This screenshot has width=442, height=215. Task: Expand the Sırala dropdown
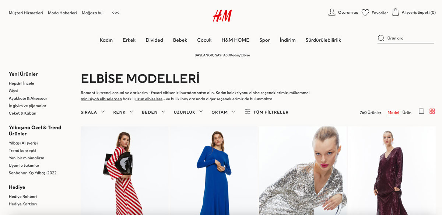[93, 112]
